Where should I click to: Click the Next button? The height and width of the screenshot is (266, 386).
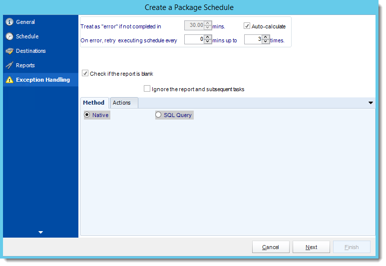pos(311,247)
